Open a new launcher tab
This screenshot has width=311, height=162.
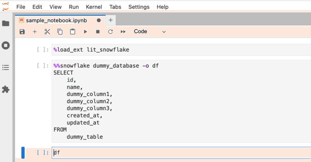click(x=110, y=20)
